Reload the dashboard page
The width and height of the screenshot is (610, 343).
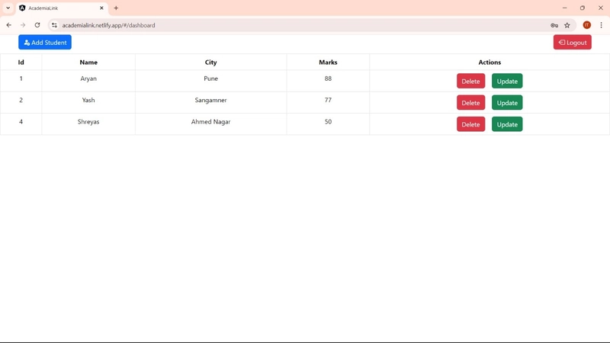click(x=37, y=25)
